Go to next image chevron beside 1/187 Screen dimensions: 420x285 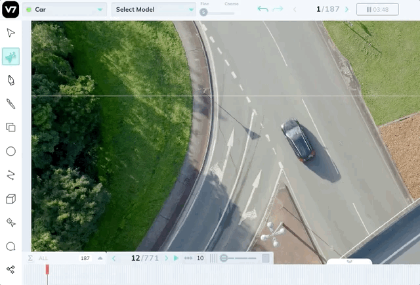point(347,10)
